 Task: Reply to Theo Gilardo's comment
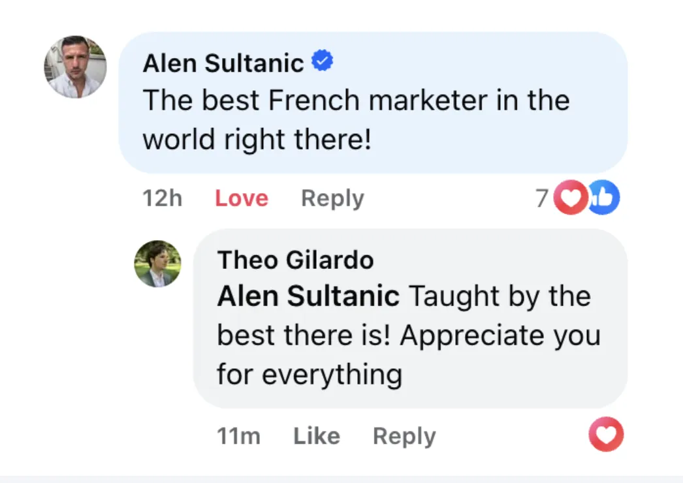pos(404,436)
